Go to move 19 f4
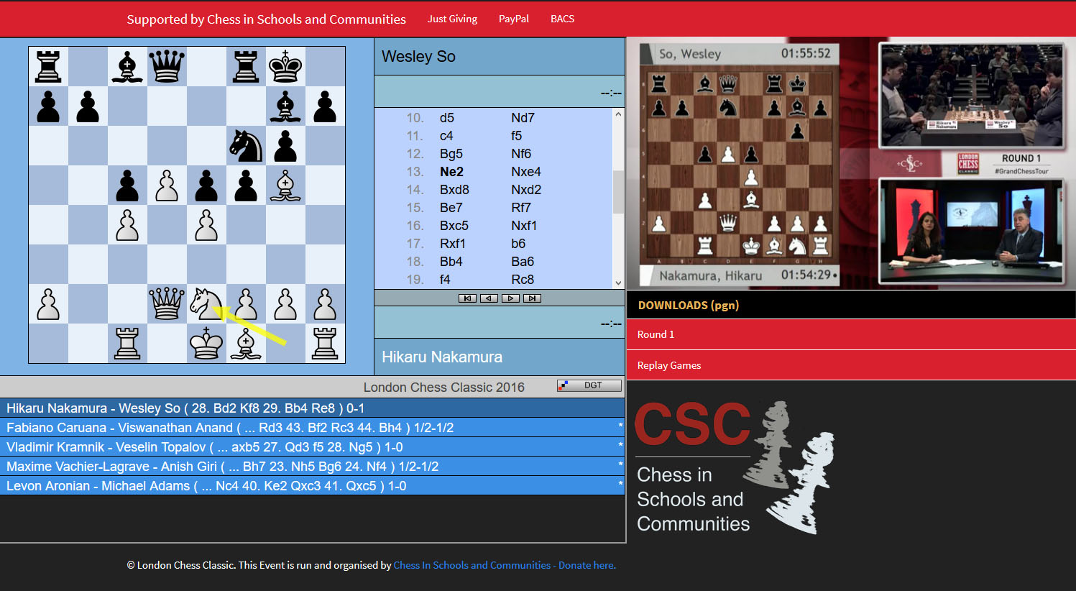This screenshot has height=591, width=1076. point(445,280)
